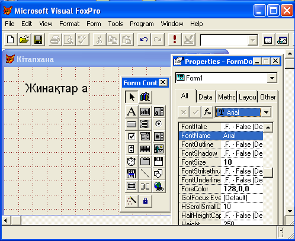The height and width of the screenshot is (241, 295).
Task: Select the ForeColor property row
Action: click(221, 189)
